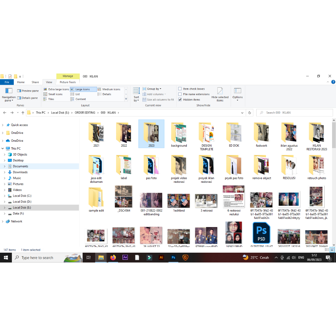Refresh the current folder

pos(250,113)
